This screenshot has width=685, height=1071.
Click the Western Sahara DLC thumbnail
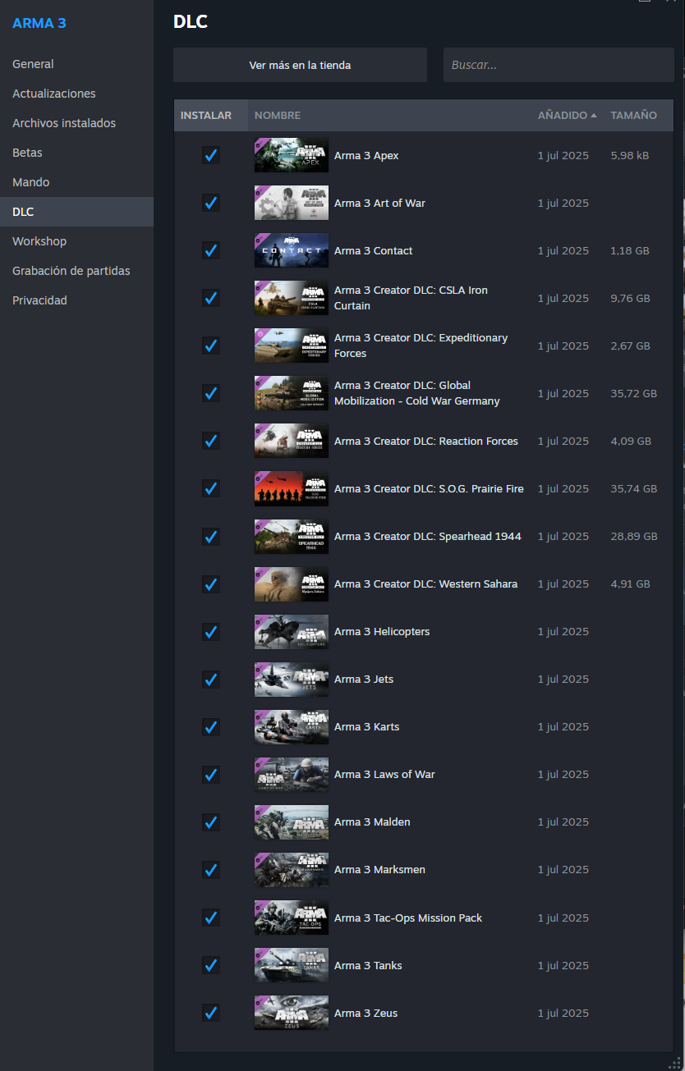(291, 584)
